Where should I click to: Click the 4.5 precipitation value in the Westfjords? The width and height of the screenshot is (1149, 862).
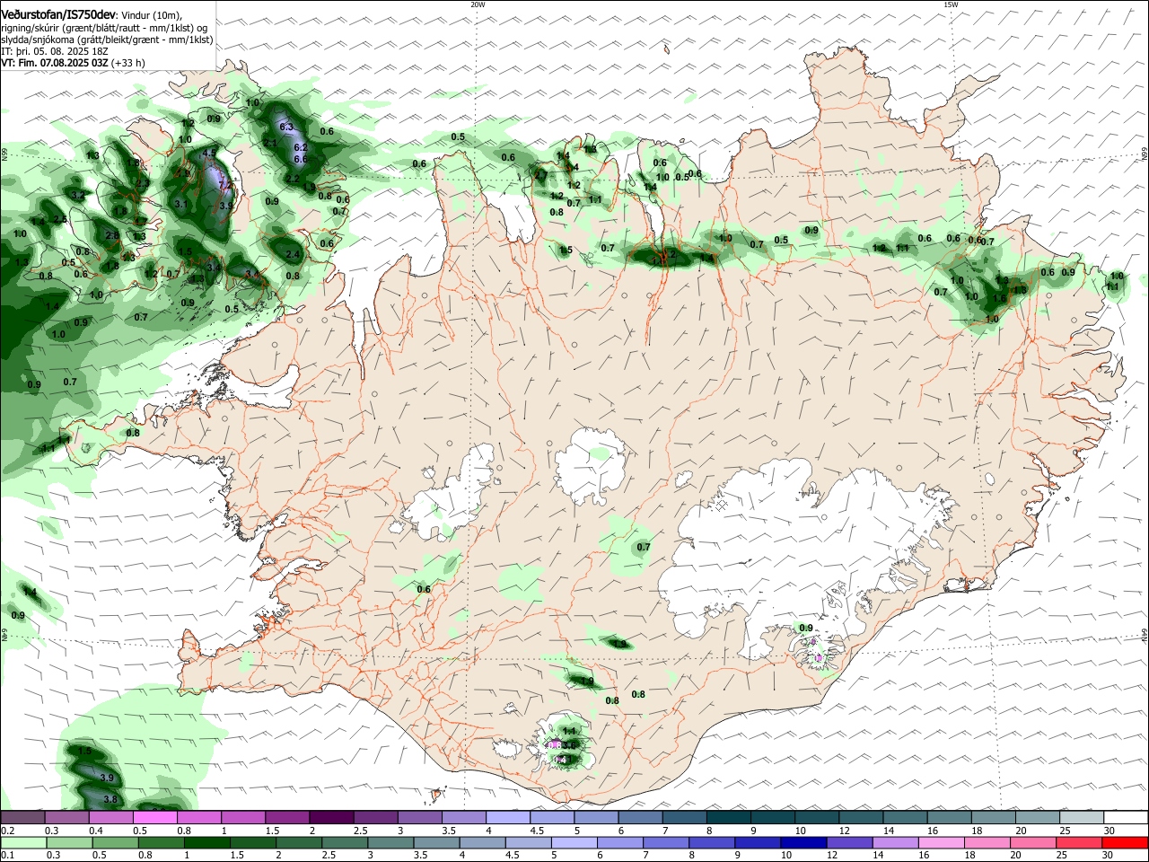point(209,154)
